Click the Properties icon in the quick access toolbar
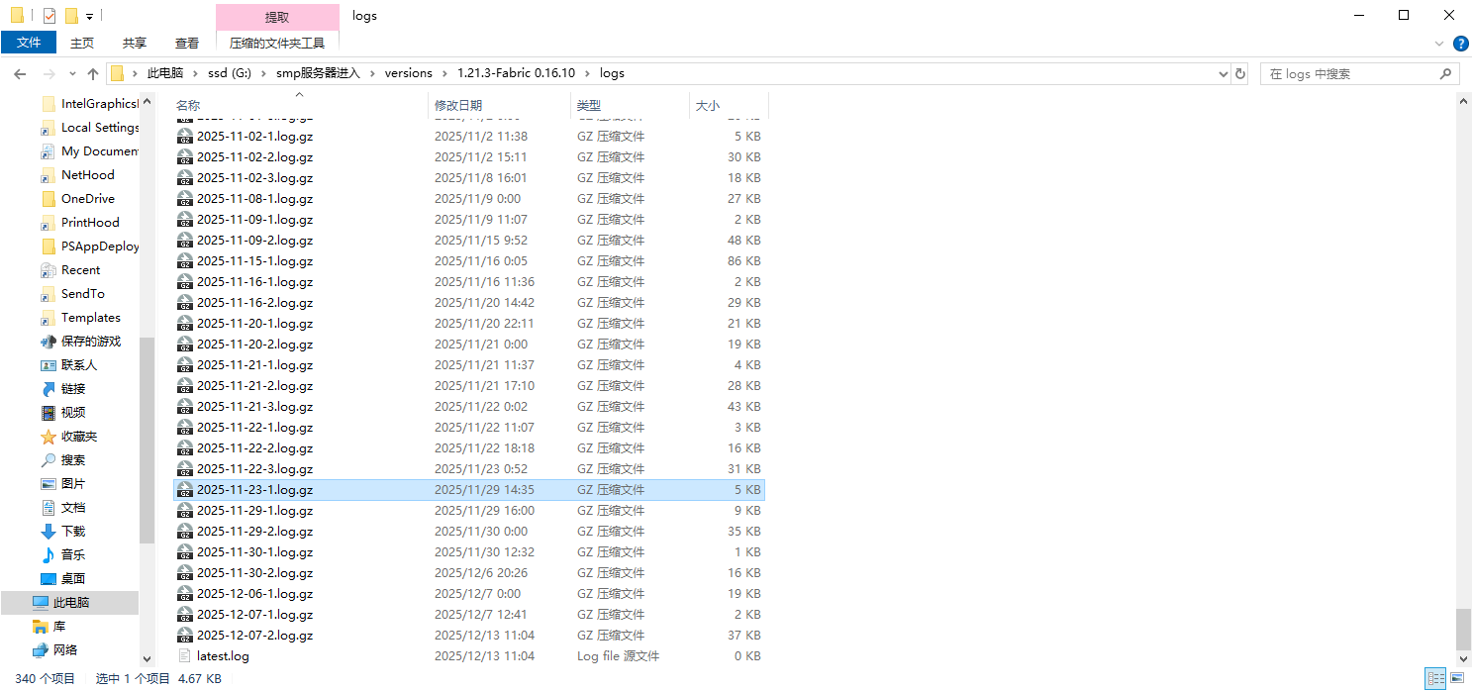The height and width of the screenshot is (691, 1473). pyautogui.click(x=49, y=16)
